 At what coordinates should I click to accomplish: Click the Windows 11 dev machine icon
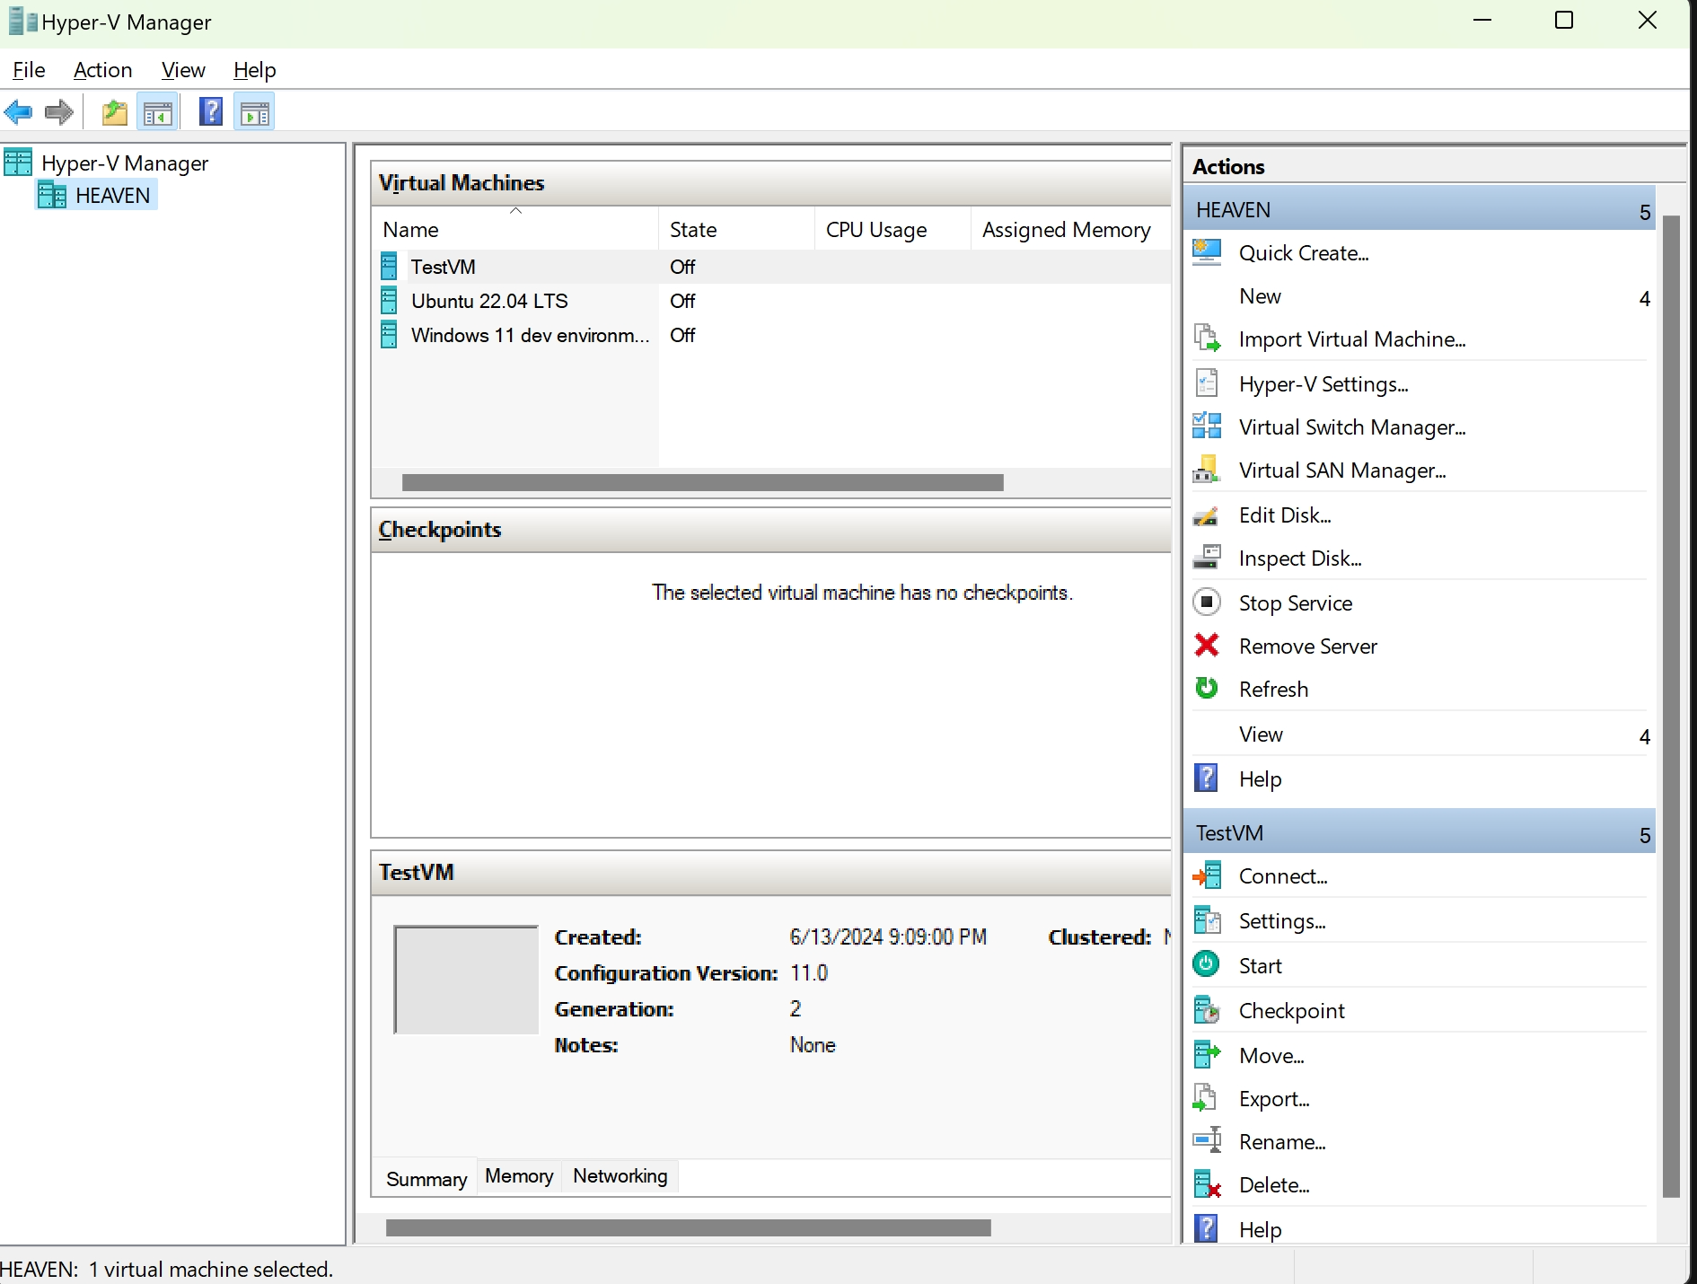(x=389, y=335)
